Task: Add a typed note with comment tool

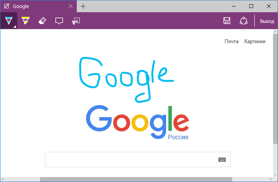Action: pos(59,21)
